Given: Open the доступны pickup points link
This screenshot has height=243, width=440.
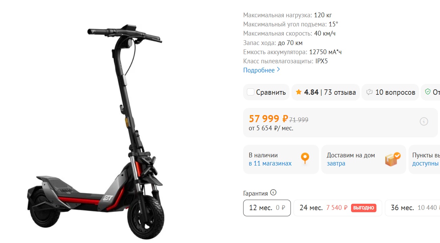Looking at the screenshot, I should click(x=425, y=163).
